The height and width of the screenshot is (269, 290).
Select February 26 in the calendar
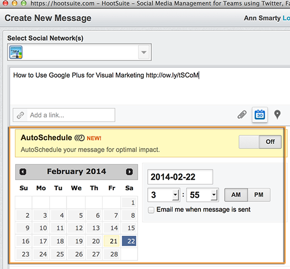[76, 254]
